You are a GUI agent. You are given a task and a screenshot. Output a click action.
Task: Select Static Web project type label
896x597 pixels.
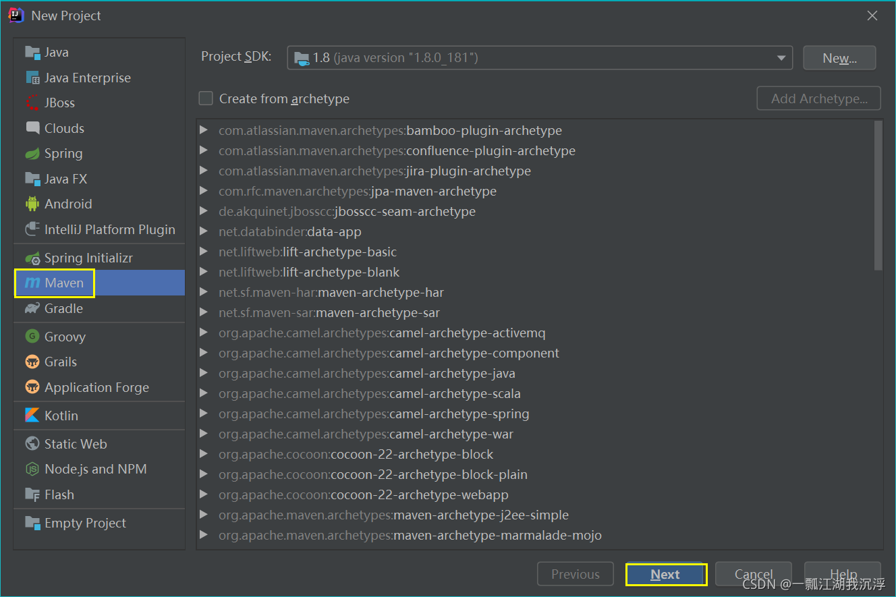pos(76,444)
